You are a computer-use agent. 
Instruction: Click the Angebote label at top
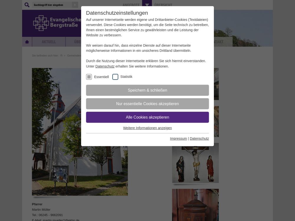pos(131,5)
